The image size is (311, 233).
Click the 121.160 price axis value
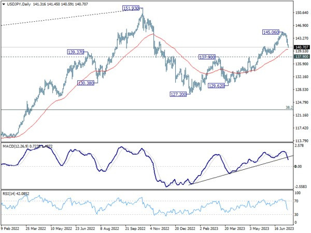[x=302, y=115]
